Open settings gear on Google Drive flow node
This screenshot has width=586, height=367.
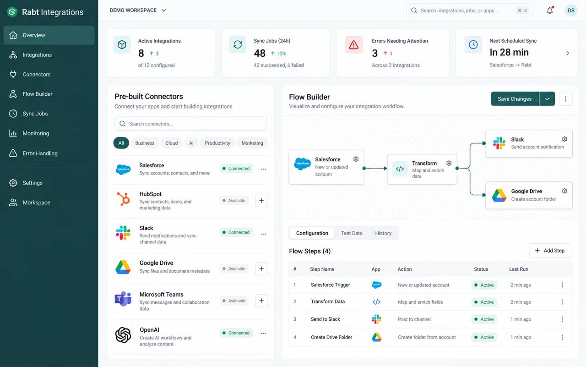point(564,191)
